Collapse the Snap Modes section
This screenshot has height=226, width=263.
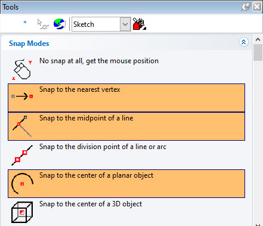coord(243,42)
